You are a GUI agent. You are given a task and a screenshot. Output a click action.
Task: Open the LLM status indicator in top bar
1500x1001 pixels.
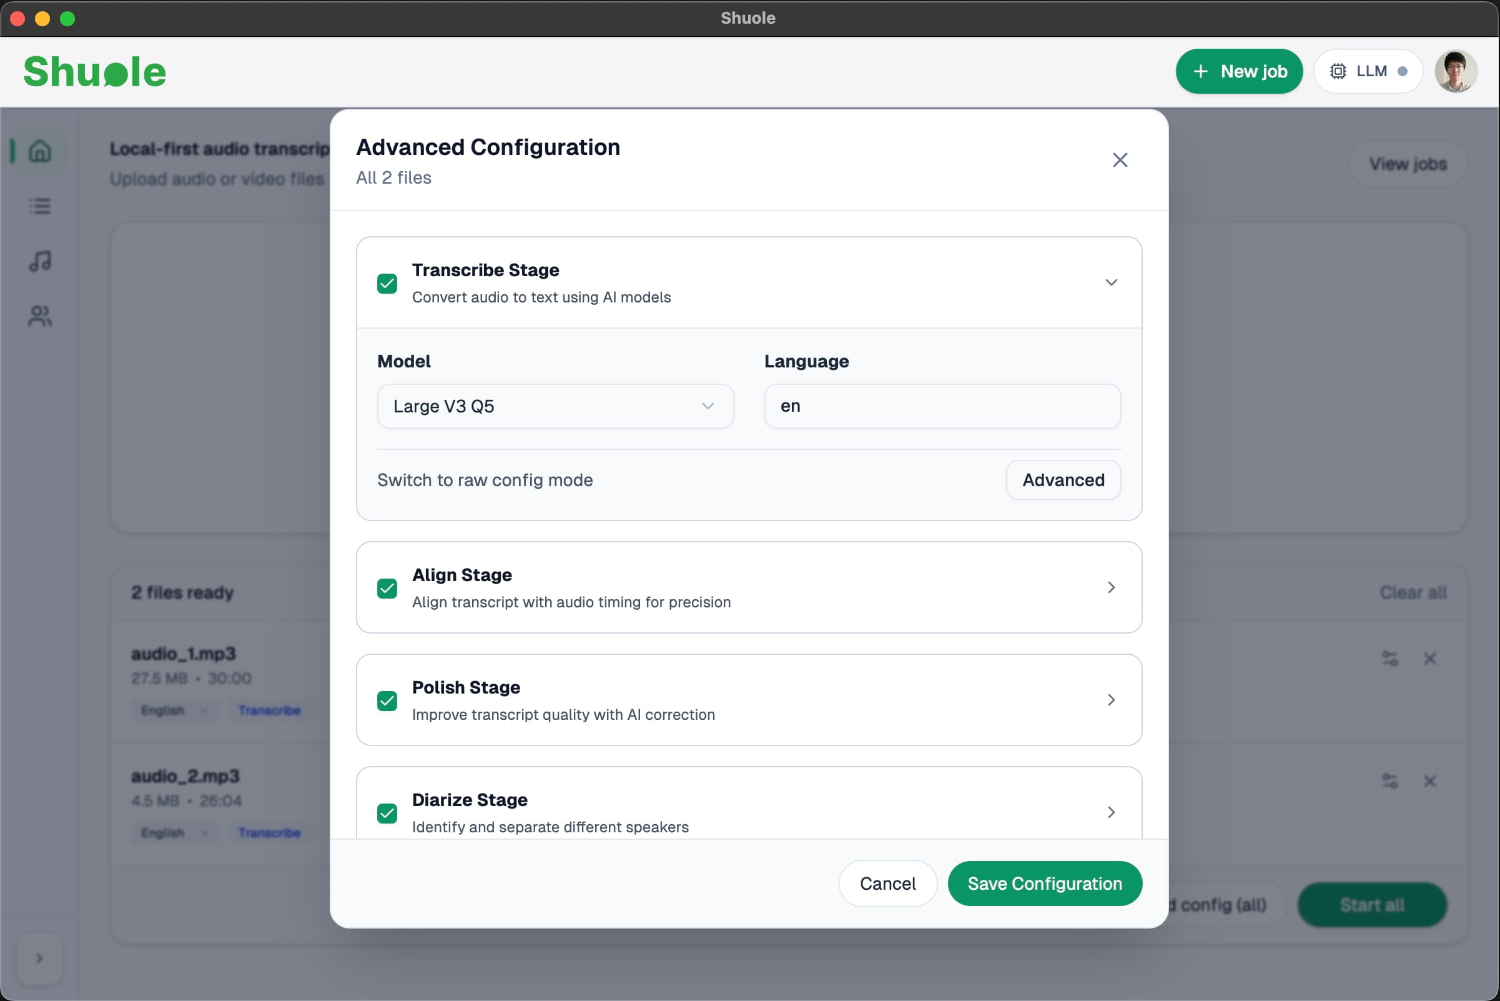1368,71
